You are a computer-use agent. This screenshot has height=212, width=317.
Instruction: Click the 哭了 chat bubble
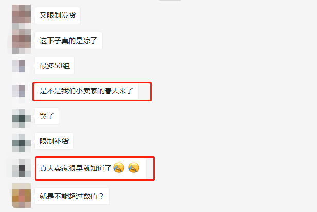tap(46, 116)
